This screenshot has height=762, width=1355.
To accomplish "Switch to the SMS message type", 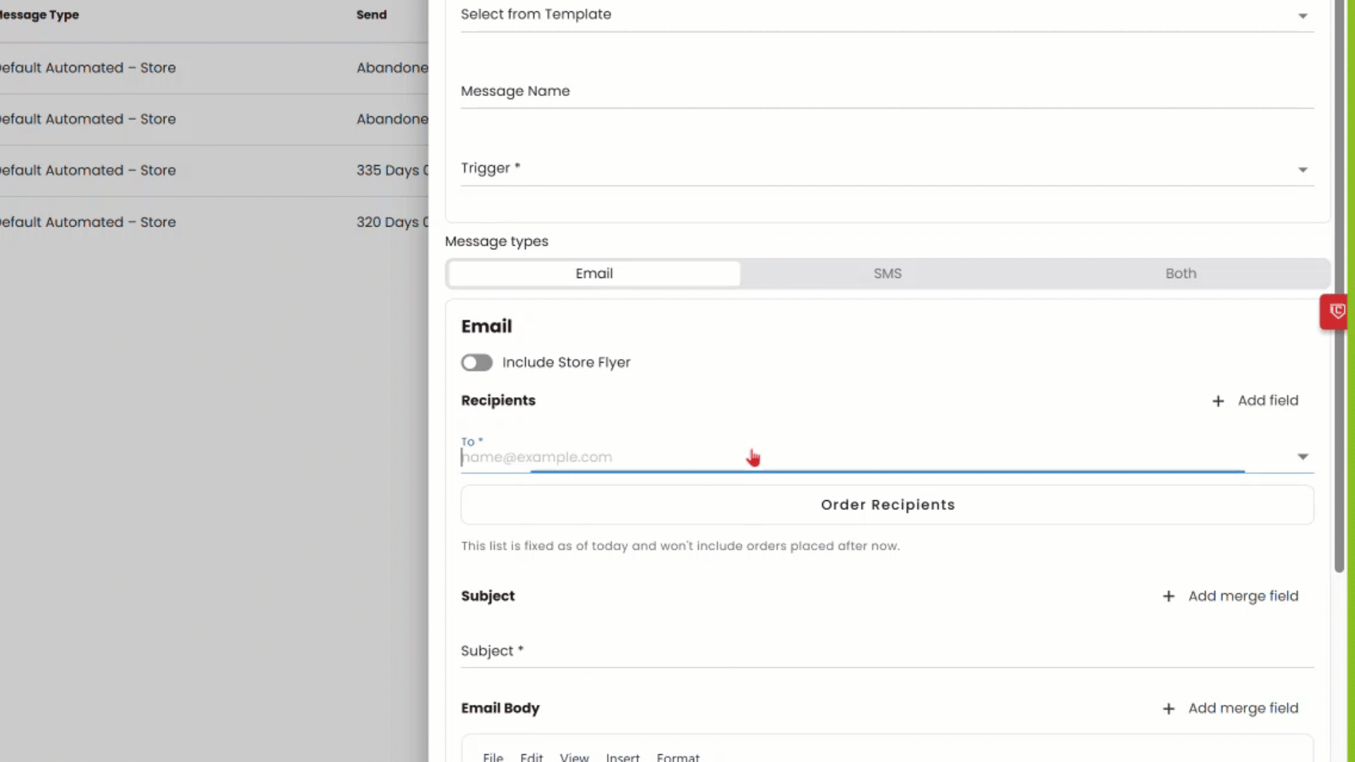I will 887,274.
